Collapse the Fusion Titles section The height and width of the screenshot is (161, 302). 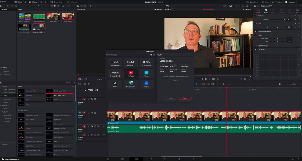coord(73,111)
